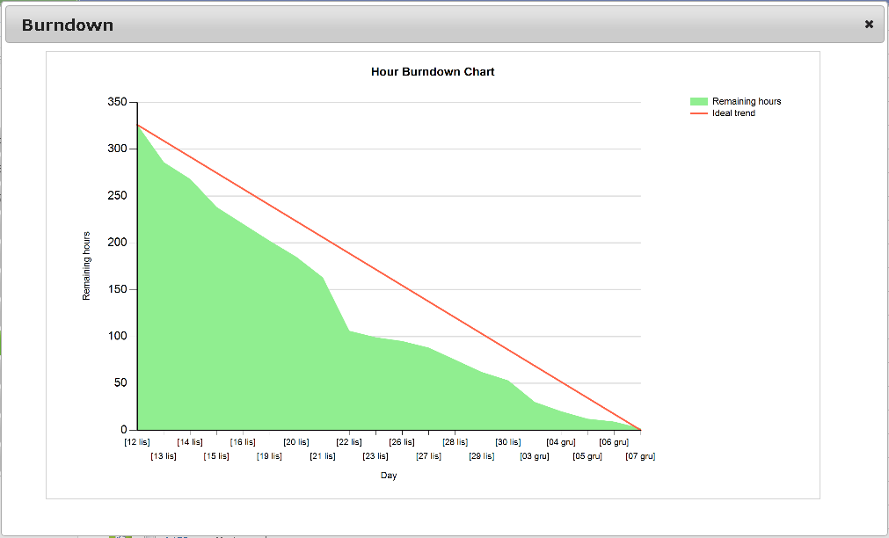Select the 'Ideal trend' legend label
This screenshot has height=538, width=889.
(x=733, y=113)
